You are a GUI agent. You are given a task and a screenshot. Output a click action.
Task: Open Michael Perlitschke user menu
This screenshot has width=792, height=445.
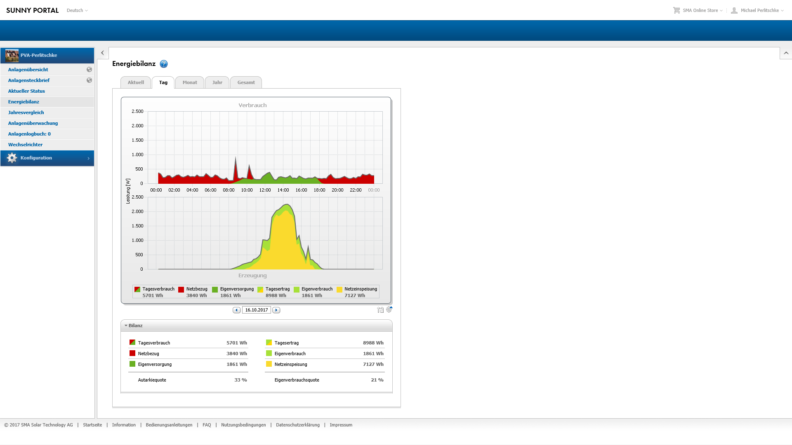click(x=759, y=10)
